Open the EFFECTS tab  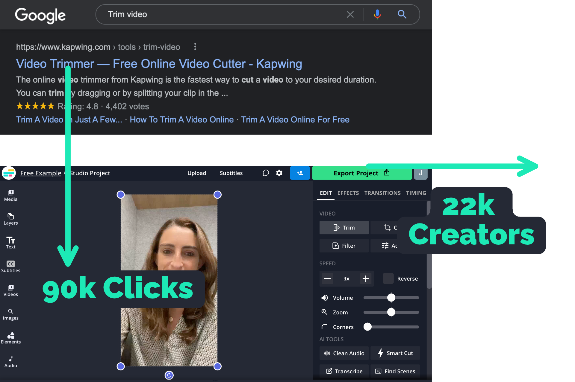(348, 193)
